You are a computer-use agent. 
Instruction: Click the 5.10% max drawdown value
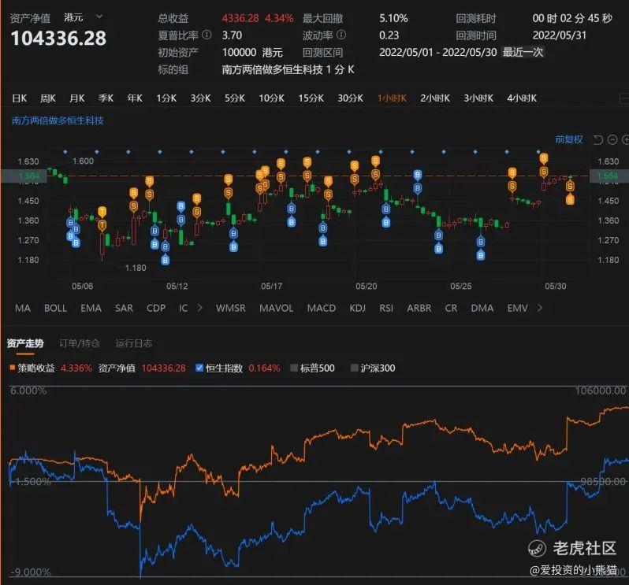coord(393,18)
